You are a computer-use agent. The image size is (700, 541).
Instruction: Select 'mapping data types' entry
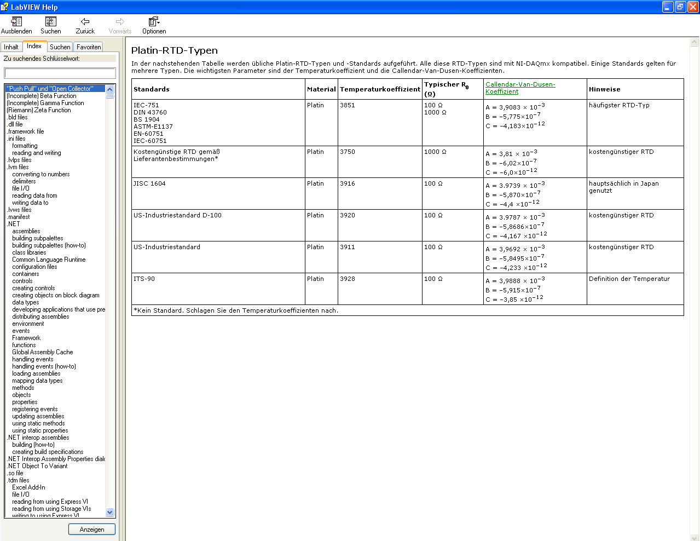coord(37,381)
